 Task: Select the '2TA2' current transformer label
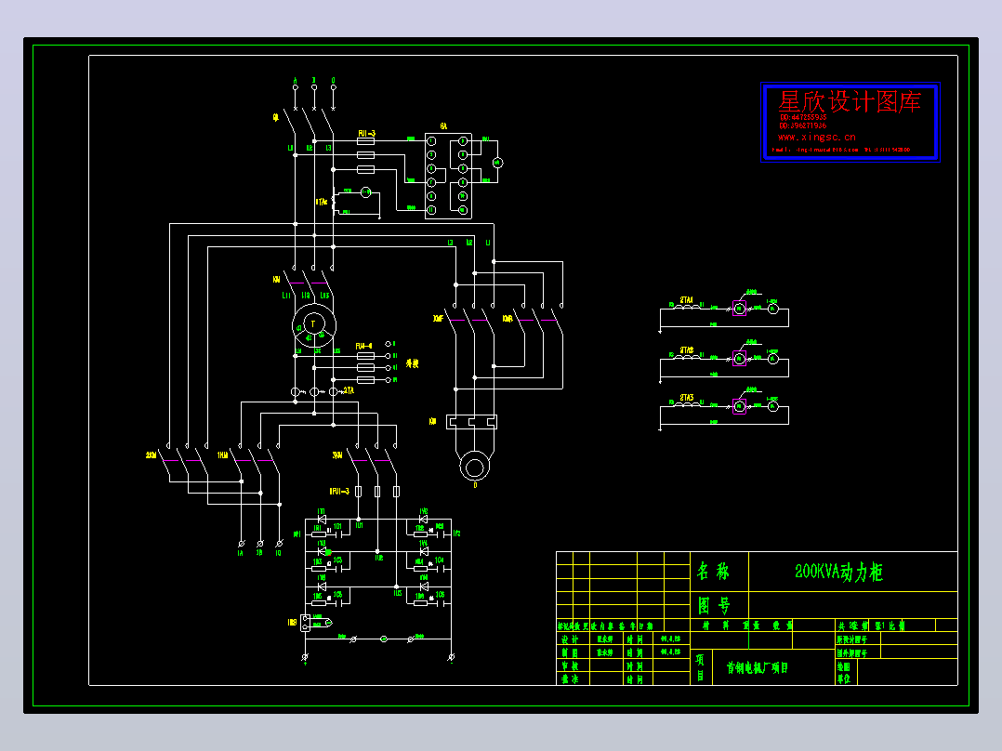pos(686,350)
